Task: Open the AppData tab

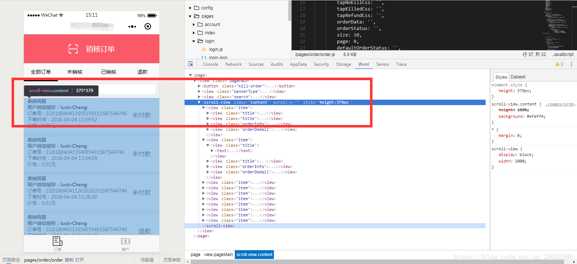Action: 298,64
